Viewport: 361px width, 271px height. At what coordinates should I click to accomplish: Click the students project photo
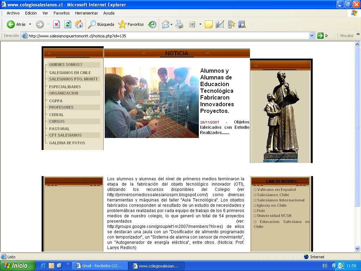click(x=152, y=103)
